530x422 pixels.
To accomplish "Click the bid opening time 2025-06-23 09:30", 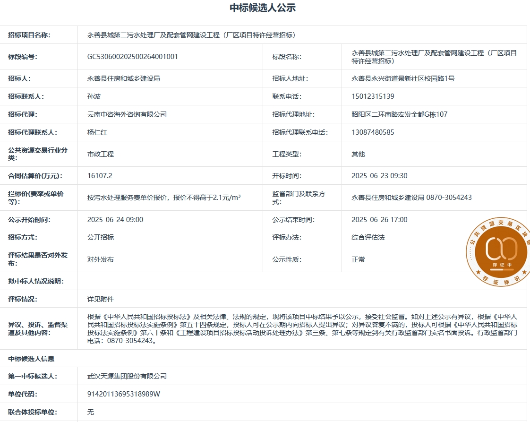I will [380, 176].
